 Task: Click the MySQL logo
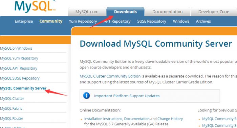coord(35,6)
